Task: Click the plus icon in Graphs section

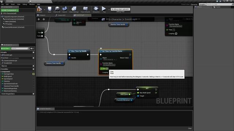Action: click(x=33, y=52)
